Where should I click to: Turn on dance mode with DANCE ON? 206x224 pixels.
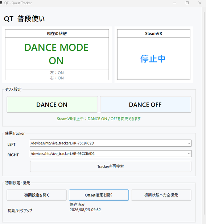coord(52,104)
